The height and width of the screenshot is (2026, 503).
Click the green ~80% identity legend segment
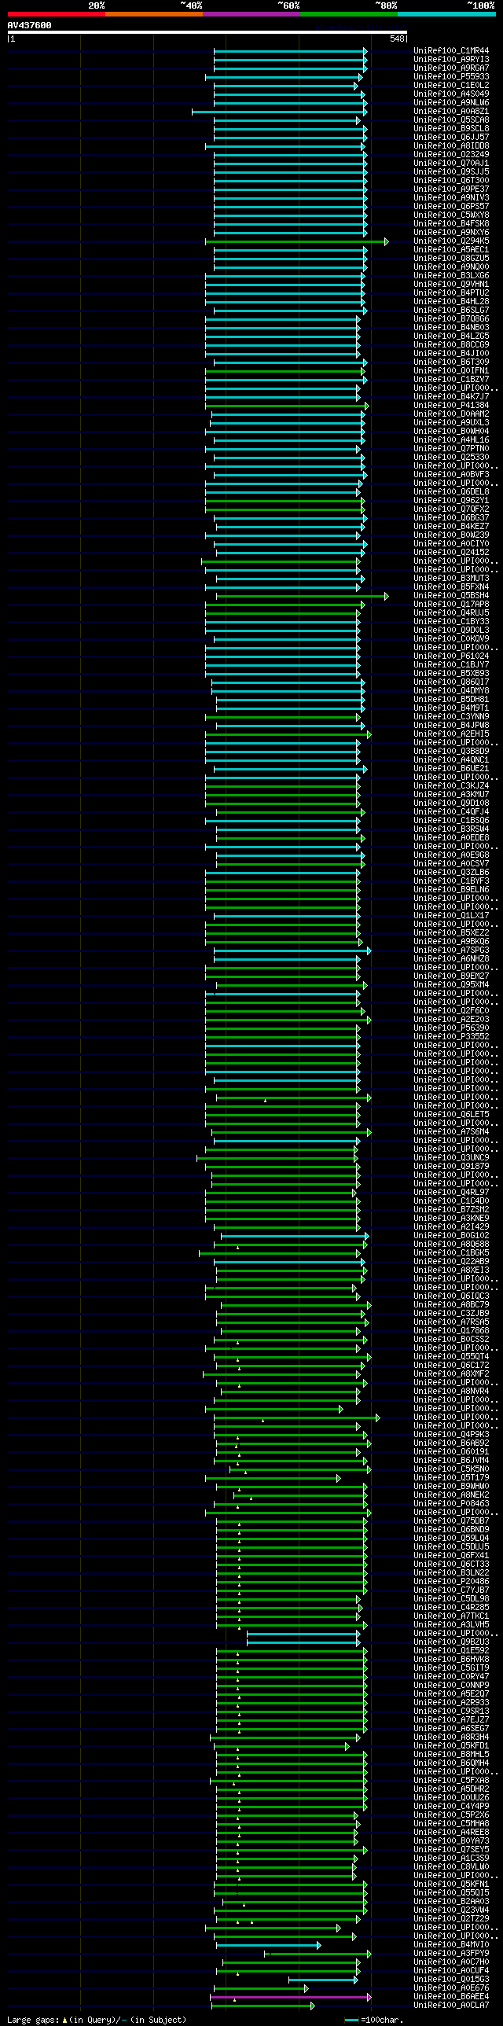(x=348, y=14)
